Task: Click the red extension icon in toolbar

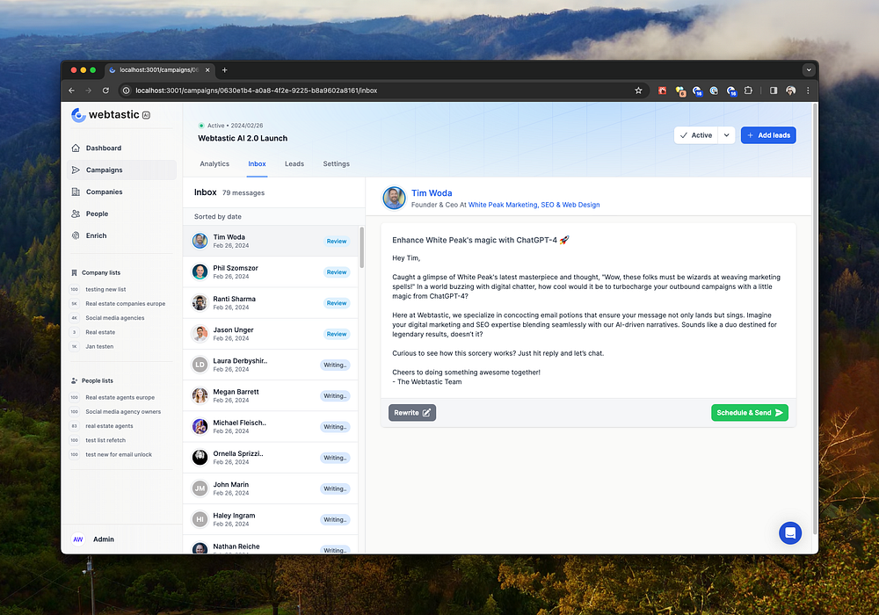Action: pos(662,90)
